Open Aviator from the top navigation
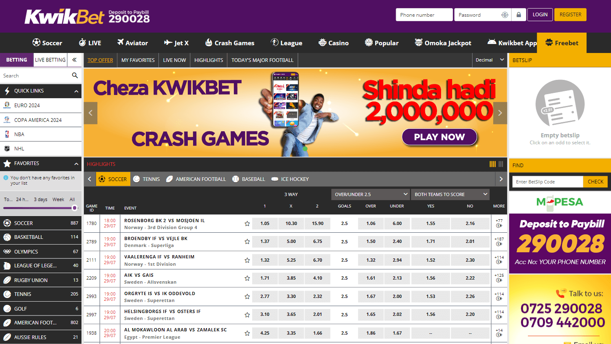Viewport: 611px width, 344px height. 132,43
